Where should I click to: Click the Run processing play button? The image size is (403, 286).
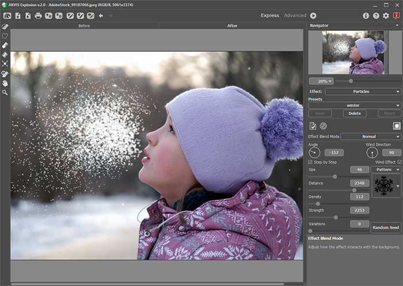313,16
